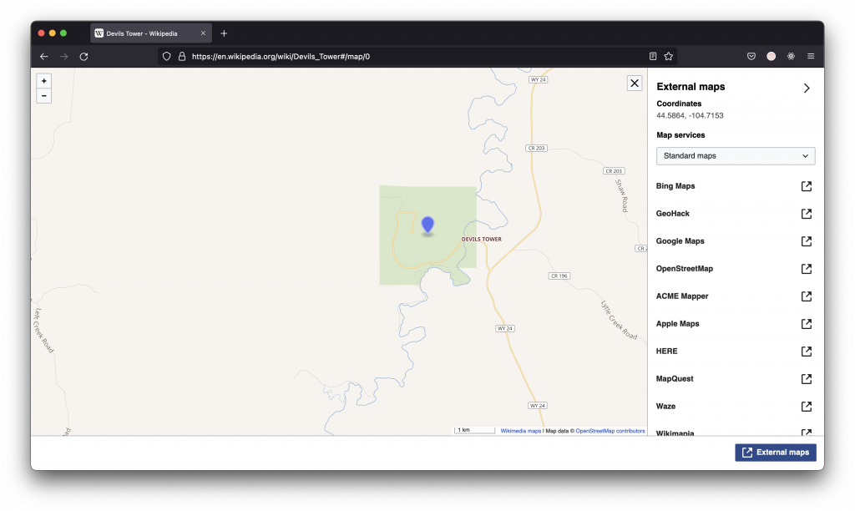The width and height of the screenshot is (855, 511).
Task: Reload the page in the browser
Action: coord(83,56)
